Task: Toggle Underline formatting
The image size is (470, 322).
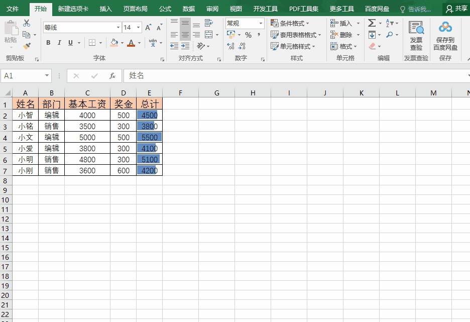Action: tap(70, 43)
